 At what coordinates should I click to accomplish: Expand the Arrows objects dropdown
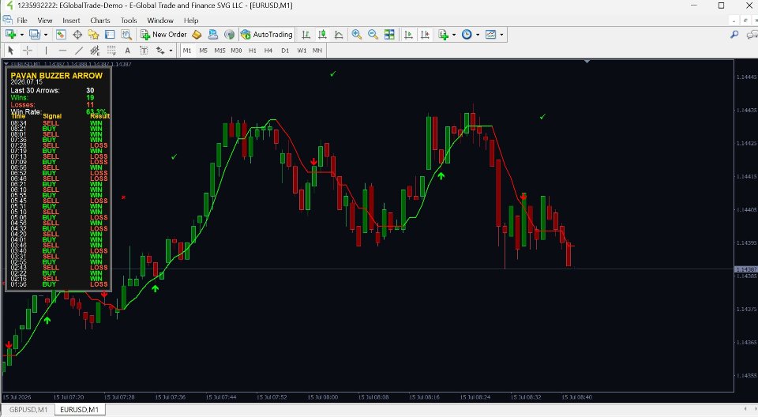pos(171,51)
